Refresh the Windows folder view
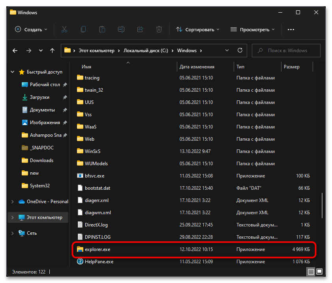The width and height of the screenshot is (332, 283). [240, 50]
